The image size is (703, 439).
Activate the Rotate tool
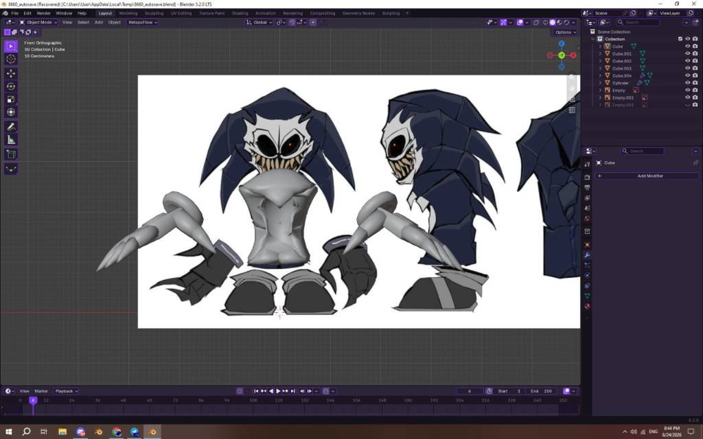[11, 86]
